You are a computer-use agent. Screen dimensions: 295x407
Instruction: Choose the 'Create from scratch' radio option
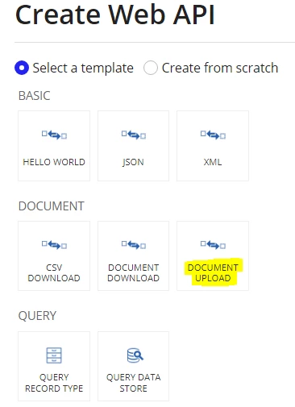coord(151,68)
